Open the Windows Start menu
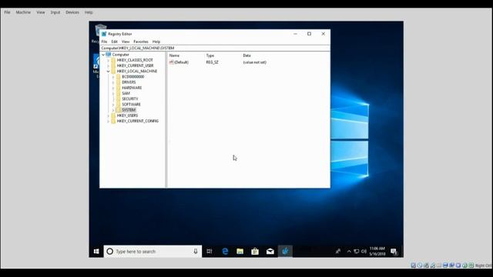The height and width of the screenshot is (277, 493). click(x=96, y=252)
